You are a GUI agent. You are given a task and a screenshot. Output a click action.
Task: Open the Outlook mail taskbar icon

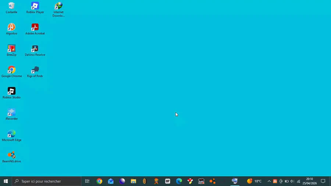pyautogui.click(x=111, y=181)
